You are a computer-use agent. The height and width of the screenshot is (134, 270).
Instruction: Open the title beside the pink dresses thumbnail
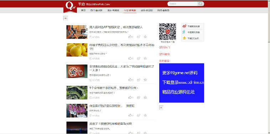click(112, 106)
